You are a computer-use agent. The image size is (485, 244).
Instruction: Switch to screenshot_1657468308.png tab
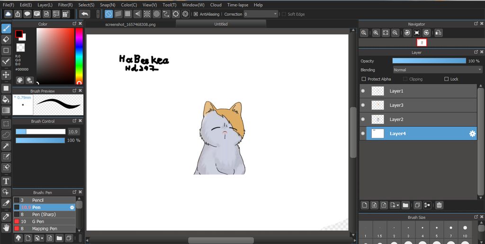(x=130, y=25)
